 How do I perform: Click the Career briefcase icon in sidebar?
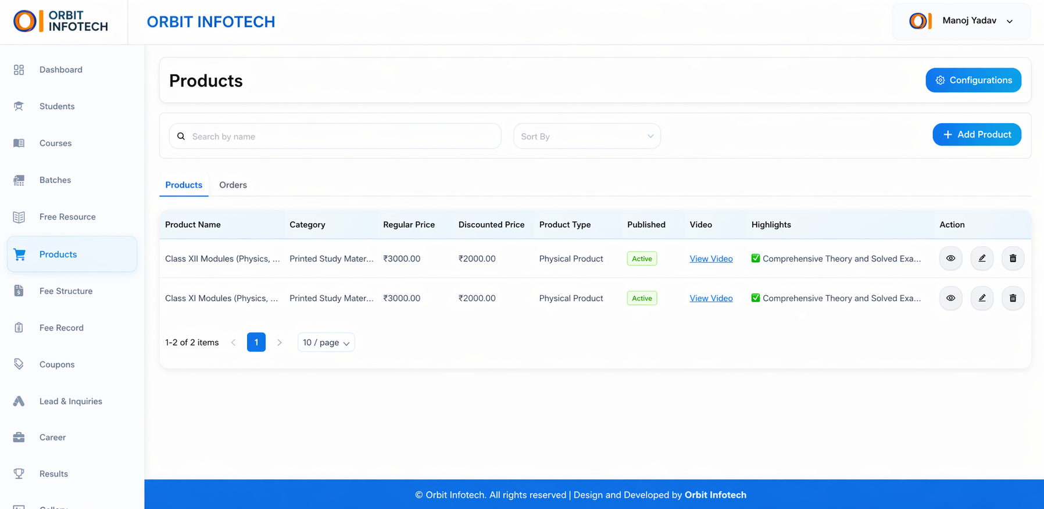coord(19,438)
